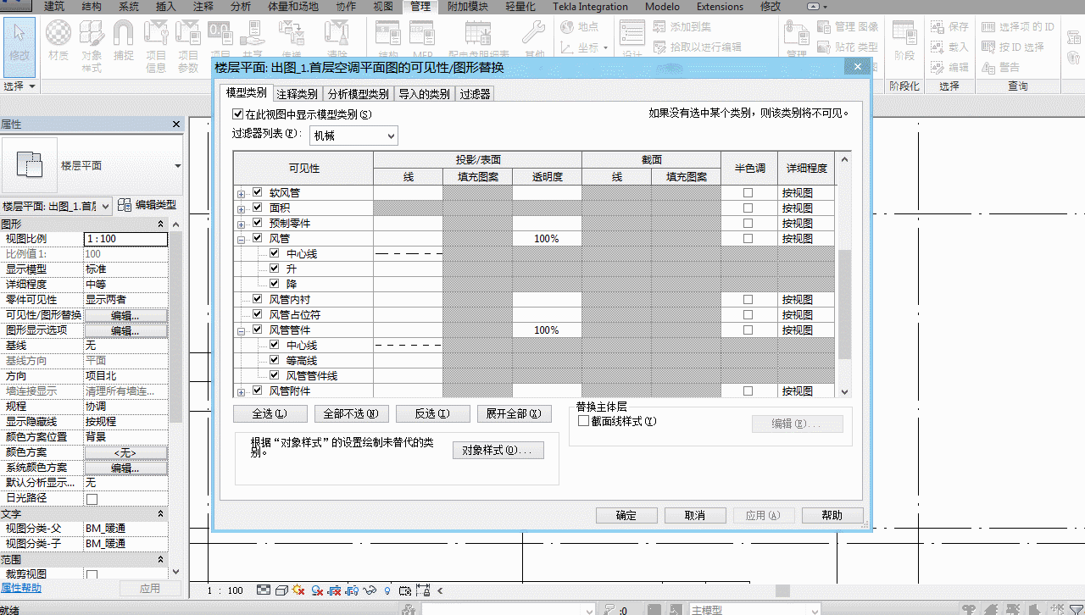1085x615 pixels.
Task: Click 按 ID 选择 query tool
Action: pos(1013,47)
